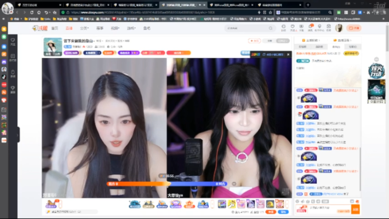Open the 分类 dropdown menu
The image size is (389, 219).
[x=84, y=28]
